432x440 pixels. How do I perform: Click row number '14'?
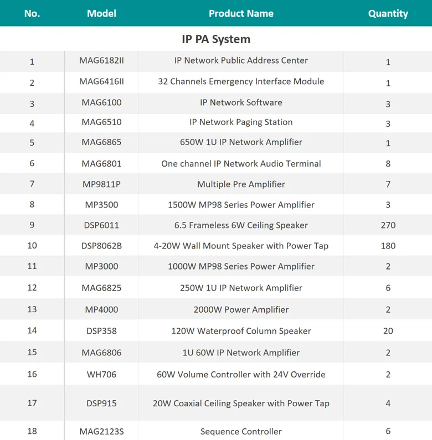(x=32, y=330)
